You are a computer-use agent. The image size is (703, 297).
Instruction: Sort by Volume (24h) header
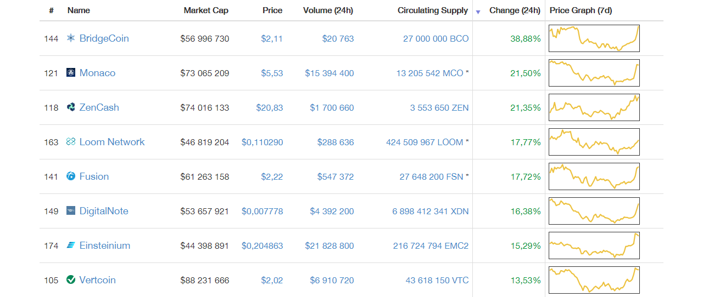(x=328, y=10)
